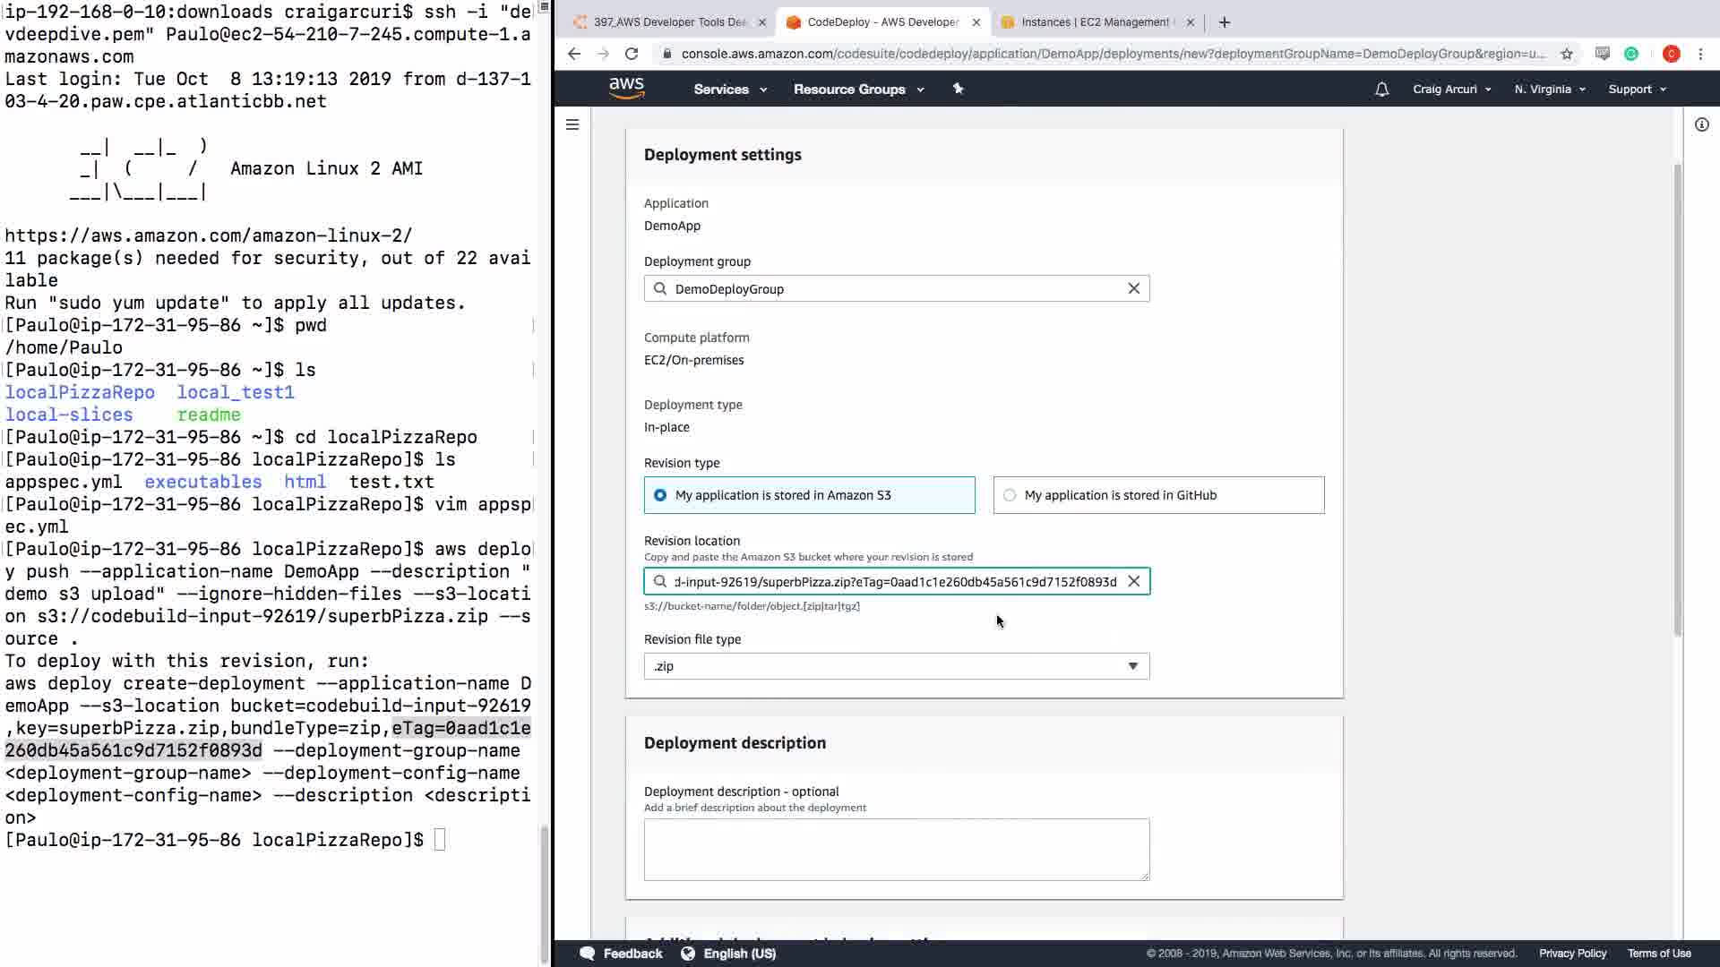1720x967 pixels.
Task: Open the Privacy Policy link
Action: click(1572, 954)
